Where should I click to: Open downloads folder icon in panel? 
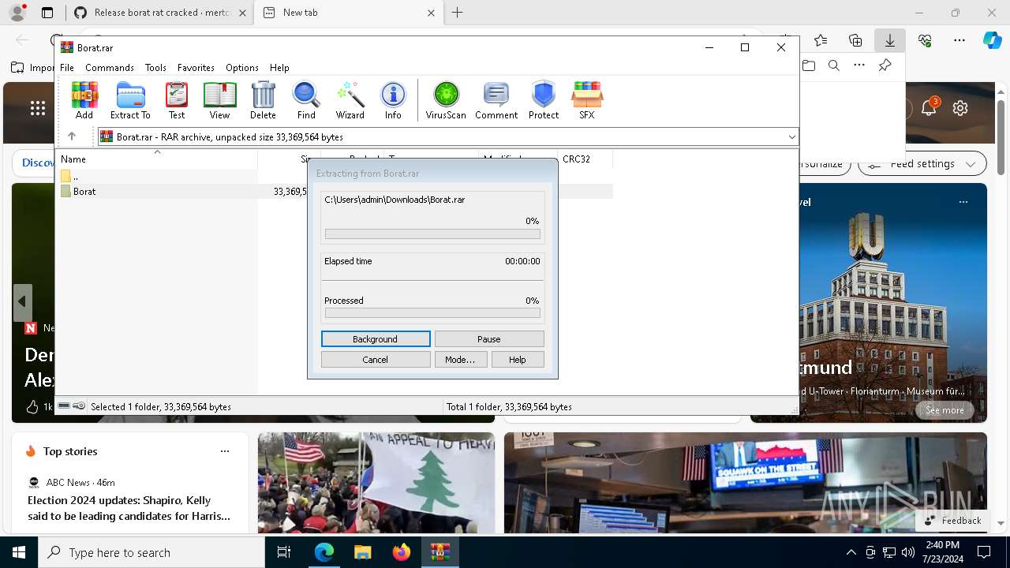(x=809, y=65)
